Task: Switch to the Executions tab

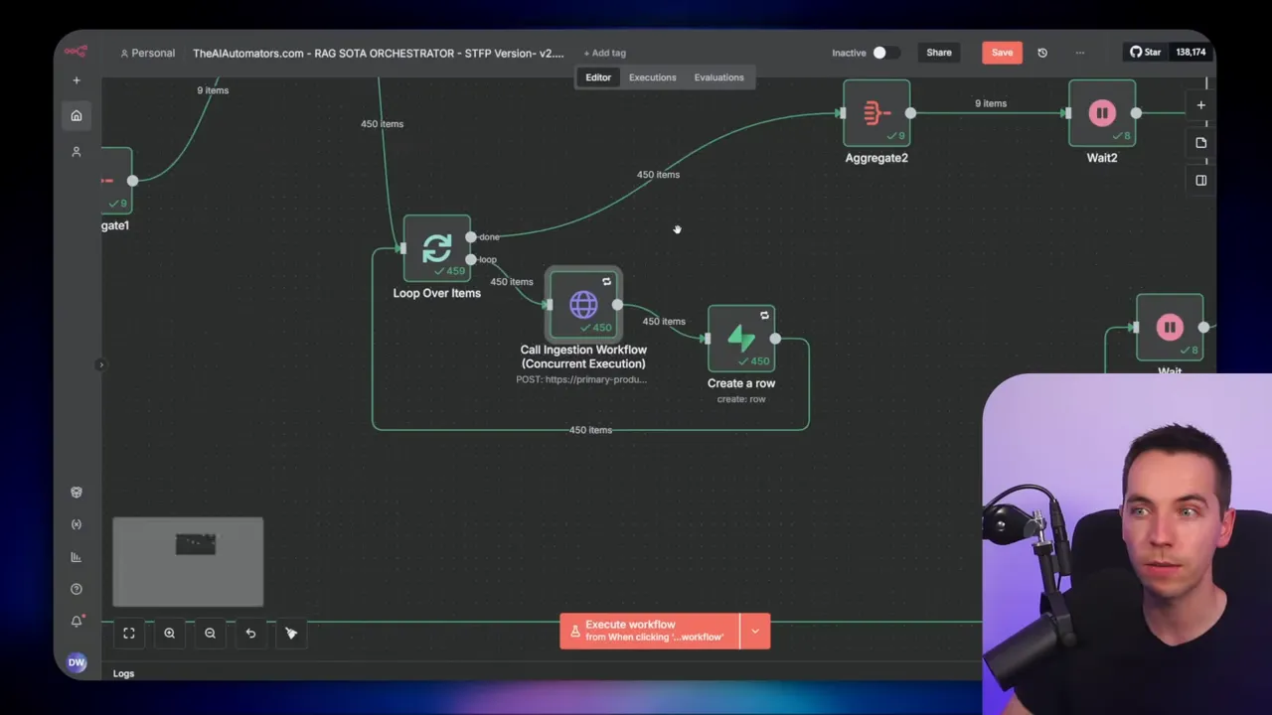Action: click(652, 77)
